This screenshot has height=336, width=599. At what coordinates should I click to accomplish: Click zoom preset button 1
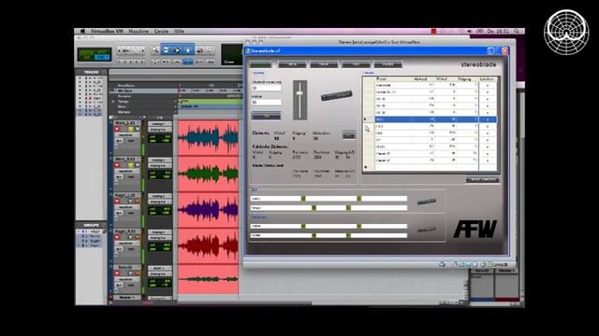120,62
